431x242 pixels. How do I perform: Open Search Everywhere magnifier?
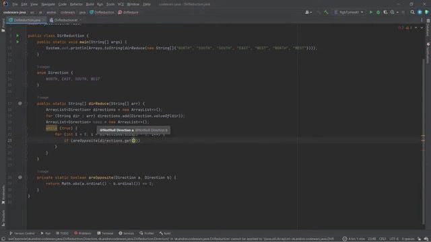pos(412,12)
